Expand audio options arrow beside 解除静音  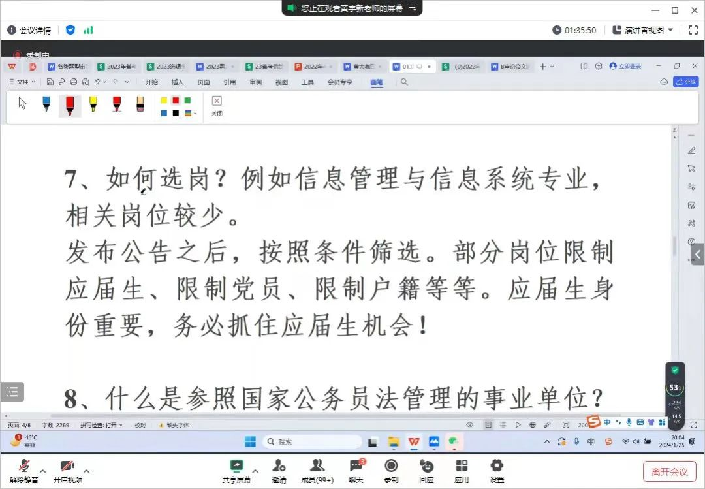[43, 470]
